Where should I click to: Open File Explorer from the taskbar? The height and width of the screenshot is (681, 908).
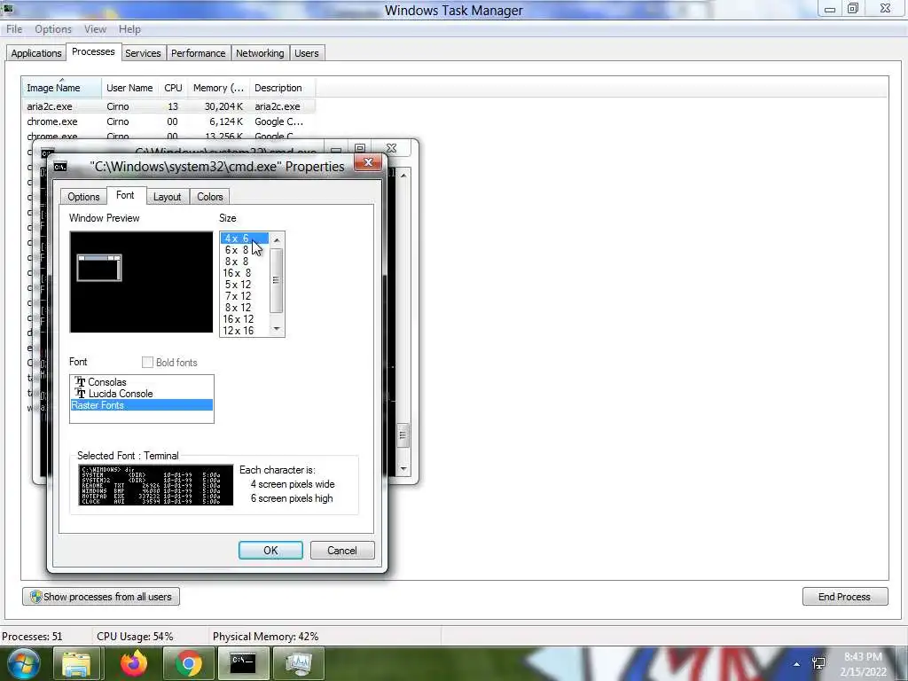coord(76,663)
